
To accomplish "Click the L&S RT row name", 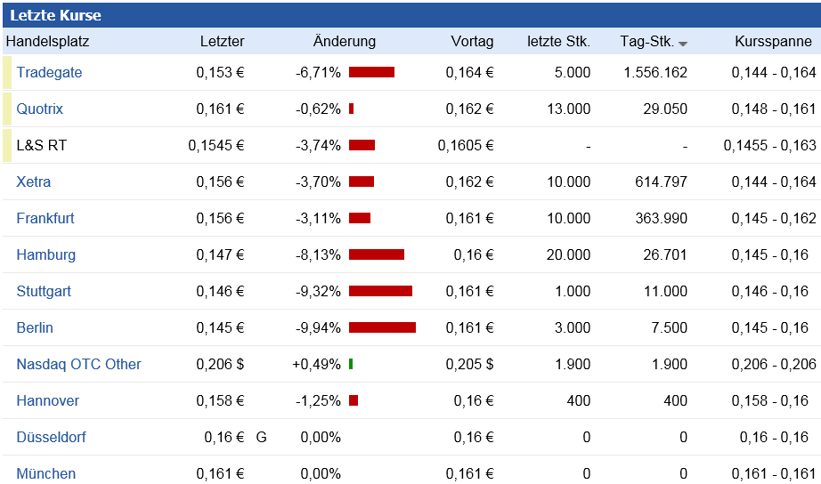I will 42,145.
